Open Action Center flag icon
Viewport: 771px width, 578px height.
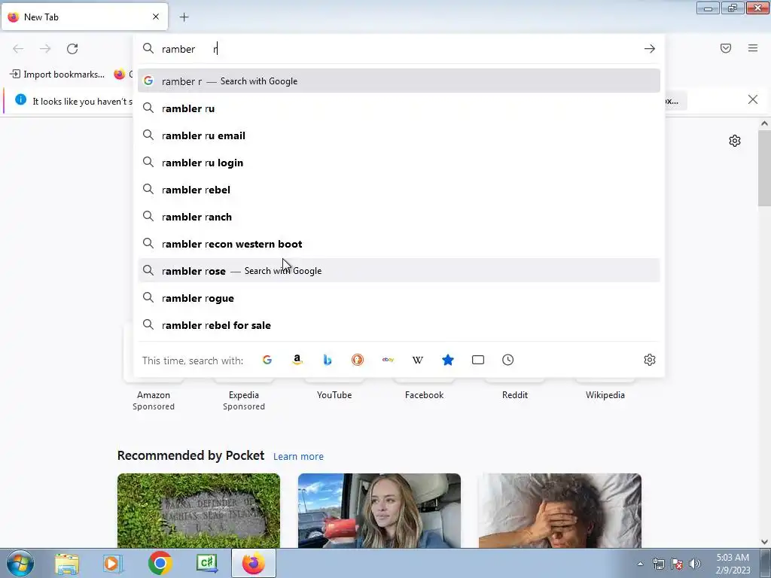pyautogui.click(x=677, y=564)
